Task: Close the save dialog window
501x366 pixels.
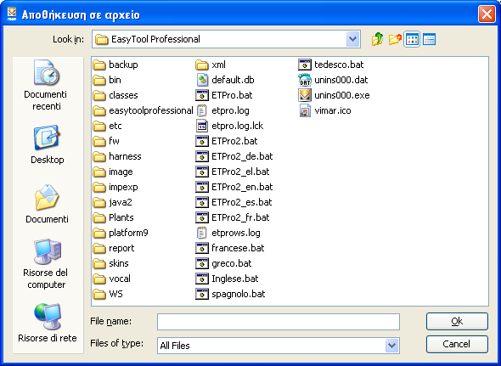Action: click(x=487, y=14)
